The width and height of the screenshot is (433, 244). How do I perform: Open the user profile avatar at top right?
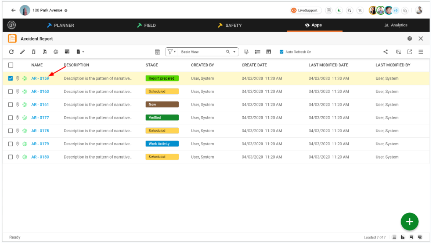[419, 10]
